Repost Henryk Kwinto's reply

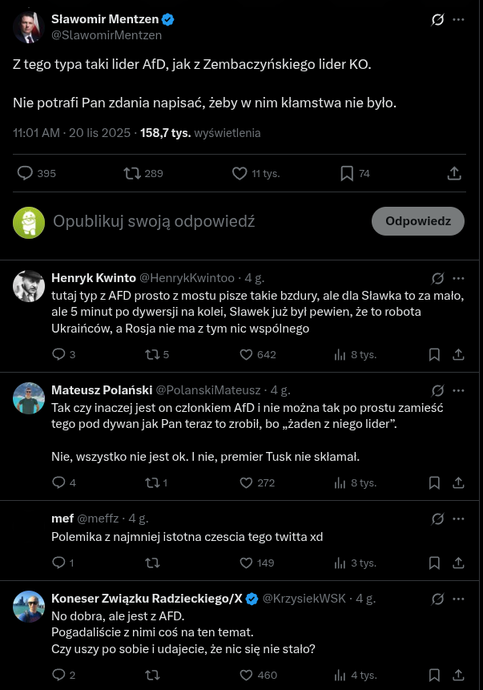152,354
